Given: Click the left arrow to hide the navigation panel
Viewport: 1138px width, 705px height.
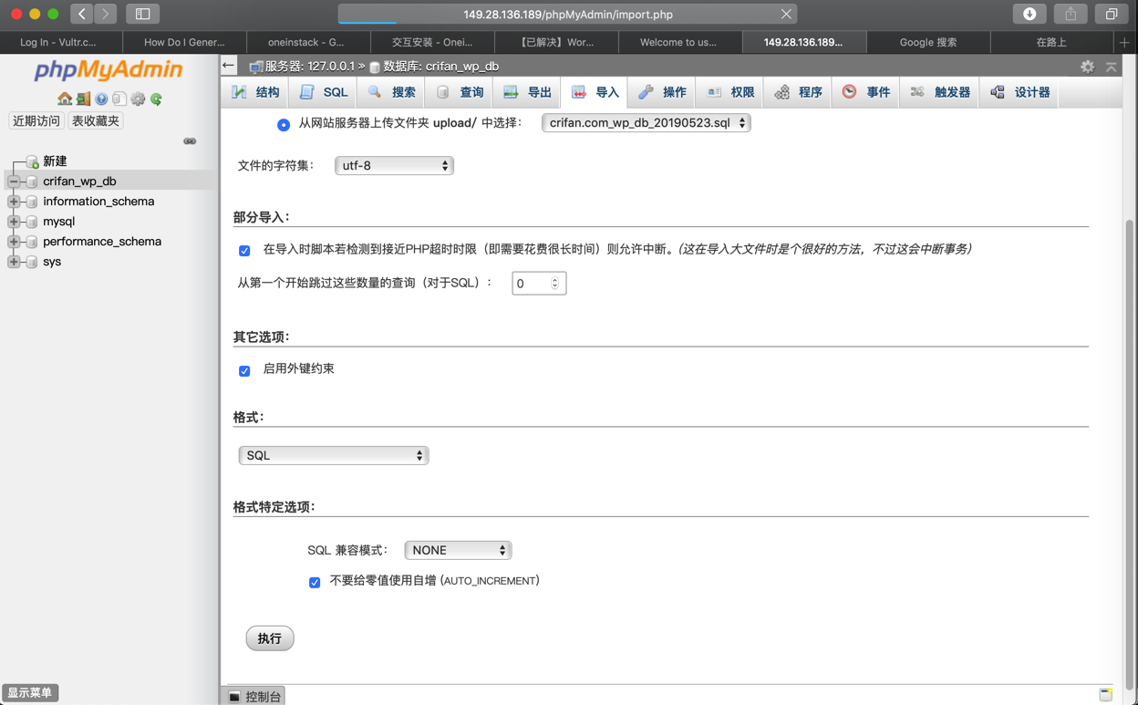Looking at the screenshot, I should [x=228, y=66].
